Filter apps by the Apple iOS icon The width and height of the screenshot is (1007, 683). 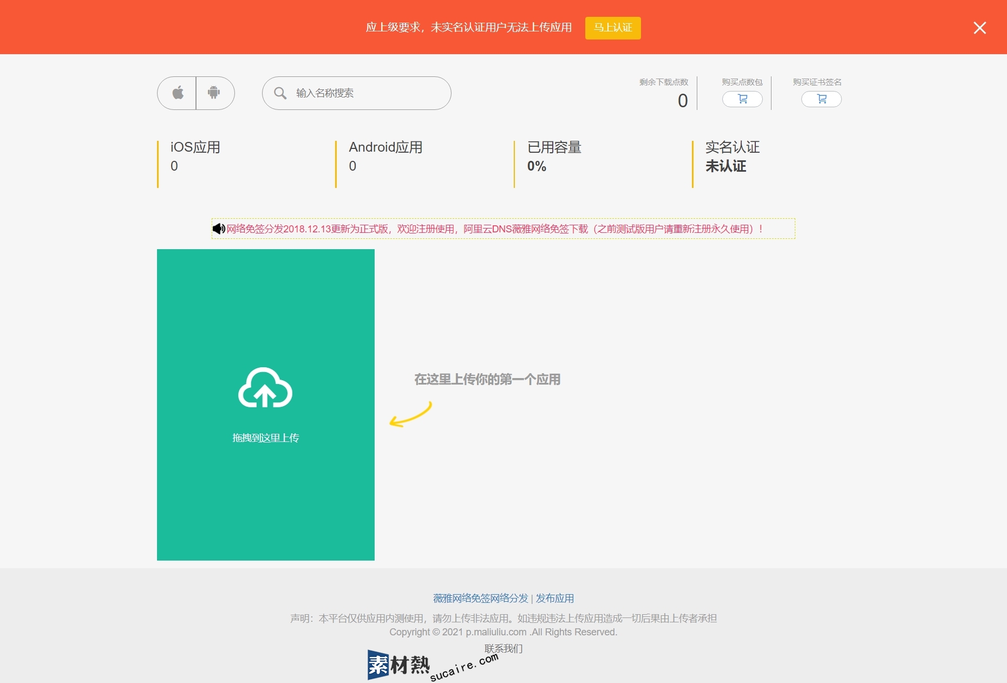tap(177, 93)
